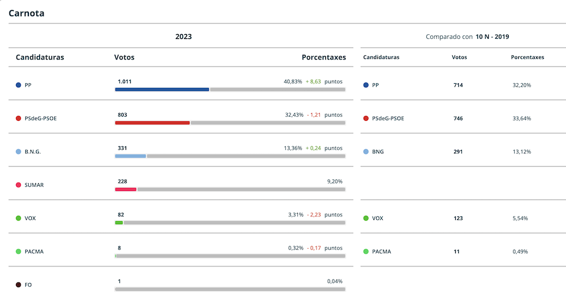Select the Votos header in 2023 table
Image resolution: width=566 pixels, height=296 pixels.
[x=124, y=57]
